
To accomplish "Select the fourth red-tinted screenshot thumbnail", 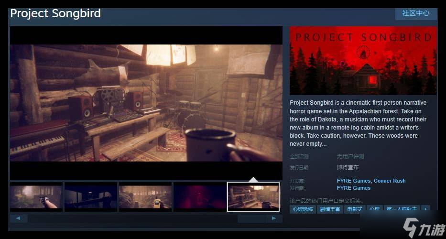I will [199, 196].
